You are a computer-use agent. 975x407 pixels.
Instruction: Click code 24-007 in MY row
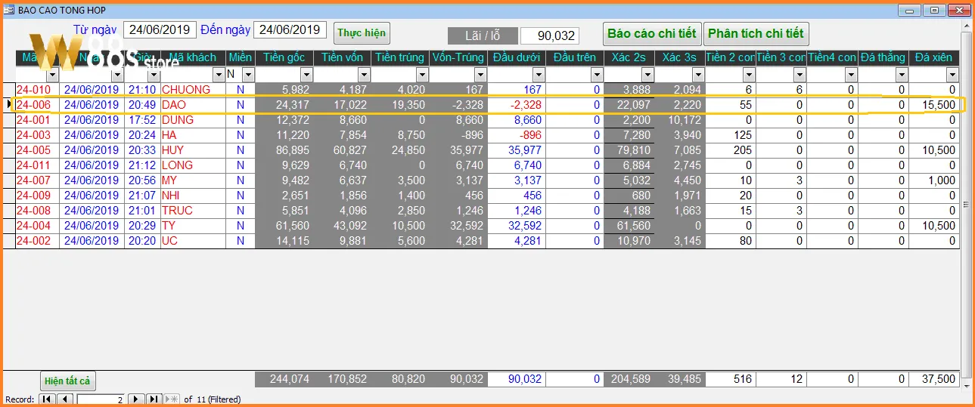33,180
